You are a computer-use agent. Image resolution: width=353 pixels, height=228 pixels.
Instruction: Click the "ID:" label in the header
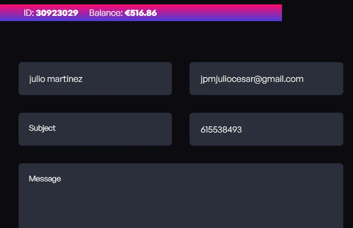point(29,13)
